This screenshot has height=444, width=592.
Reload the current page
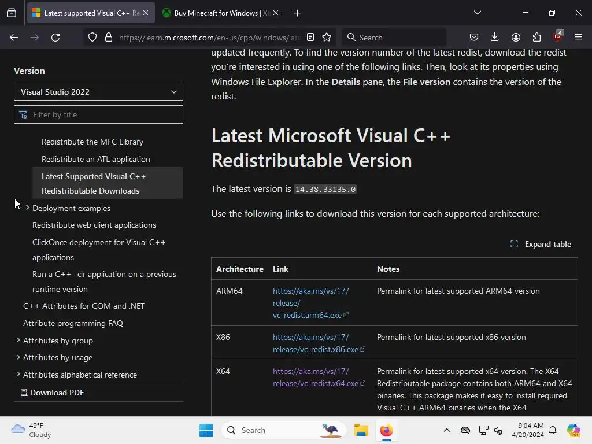pyautogui.click(x=55, y=38)
